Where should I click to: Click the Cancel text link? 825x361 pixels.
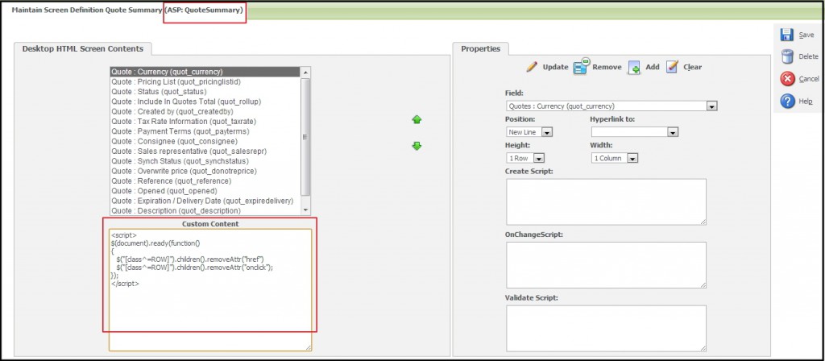coord(809,79)
